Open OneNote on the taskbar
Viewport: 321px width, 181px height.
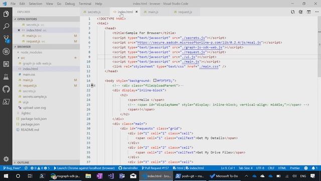coord(99,176)
